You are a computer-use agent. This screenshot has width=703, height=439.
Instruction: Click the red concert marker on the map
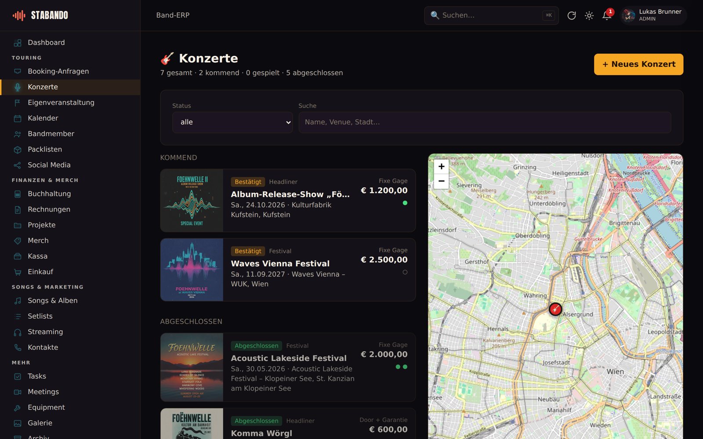[x=555, y=309]
